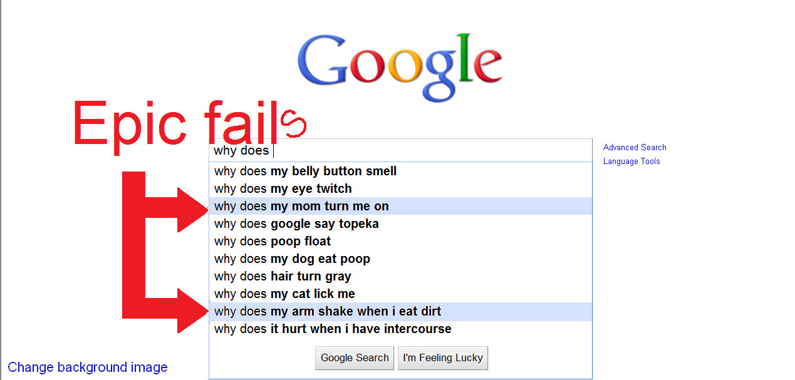The width and height of the screenshot is (795, 380).
Task: Open the Advanced Search link
Action: point(635,148)
